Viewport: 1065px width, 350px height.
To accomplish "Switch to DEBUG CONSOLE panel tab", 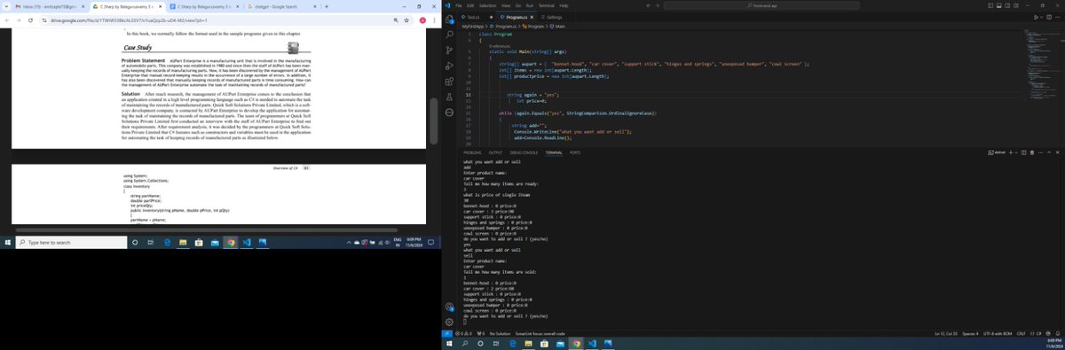I will tap(525, 152).
